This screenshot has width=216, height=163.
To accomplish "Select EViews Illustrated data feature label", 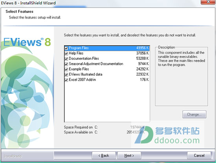I will 86,74.
